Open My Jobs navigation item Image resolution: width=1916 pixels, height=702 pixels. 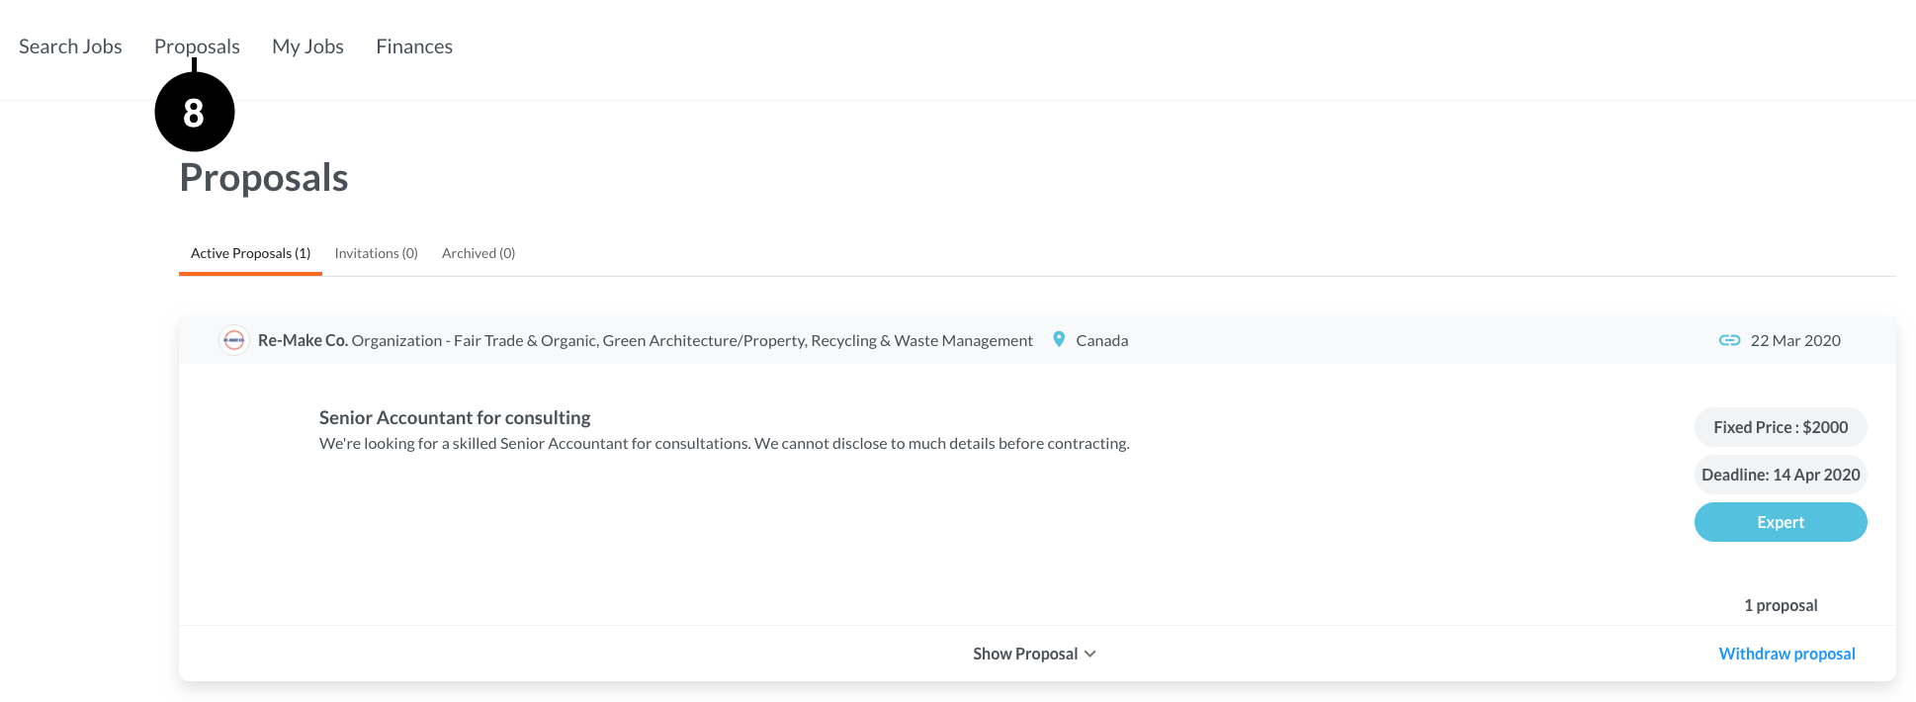click(307, 46)
